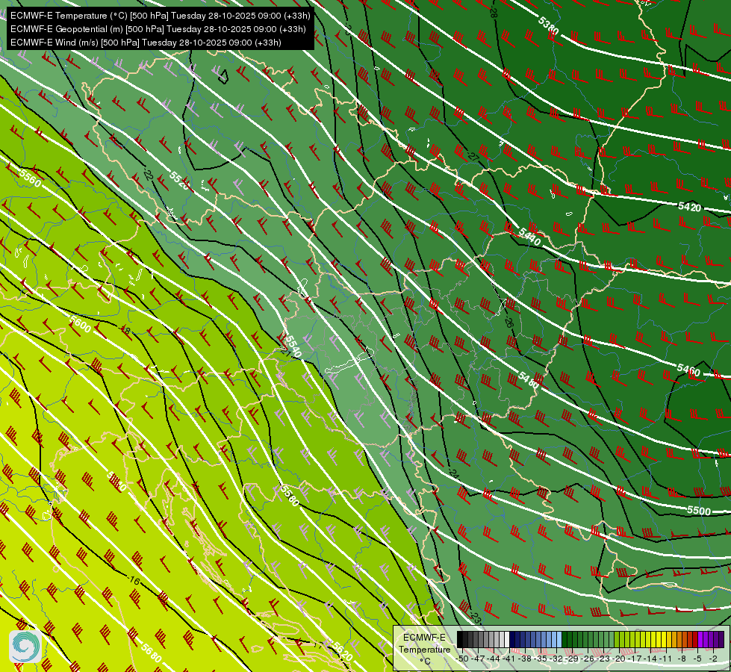The image size is (731, 672).
Task: Click the -29 value on the legend scale
Action: click(572, 659)
